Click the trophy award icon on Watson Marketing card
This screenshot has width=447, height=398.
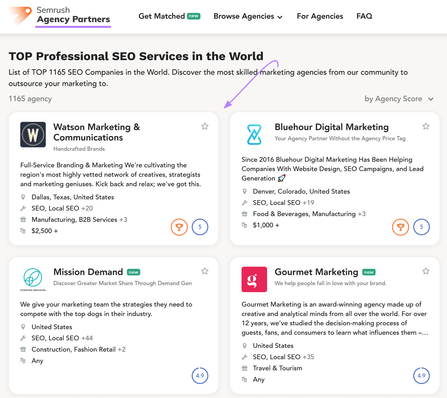179,227
